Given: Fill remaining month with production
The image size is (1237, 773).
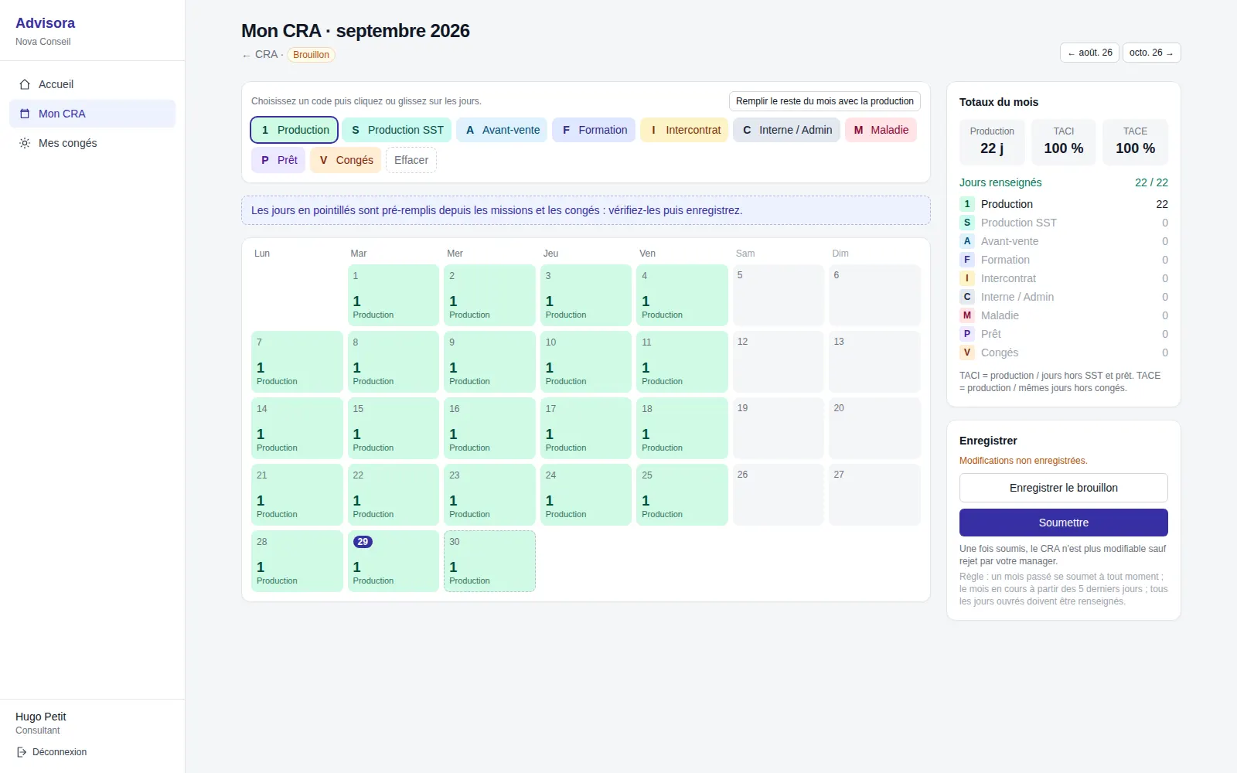Looking at the screenshot, I should [x=825, y=101].
